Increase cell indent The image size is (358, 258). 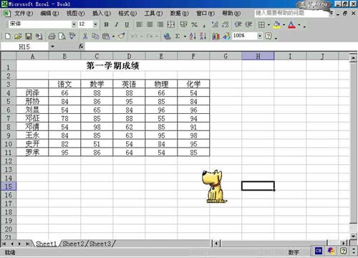(x=248, y=24)
